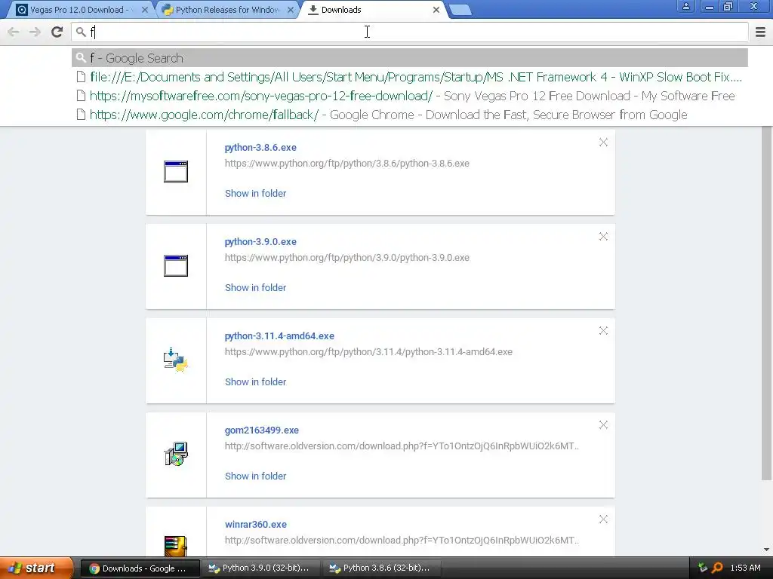This screenshot has width=773, height=579.
Task: Switch to Python 3.9.0 (32-bit) taskbar item
Action: pos(260,568)
